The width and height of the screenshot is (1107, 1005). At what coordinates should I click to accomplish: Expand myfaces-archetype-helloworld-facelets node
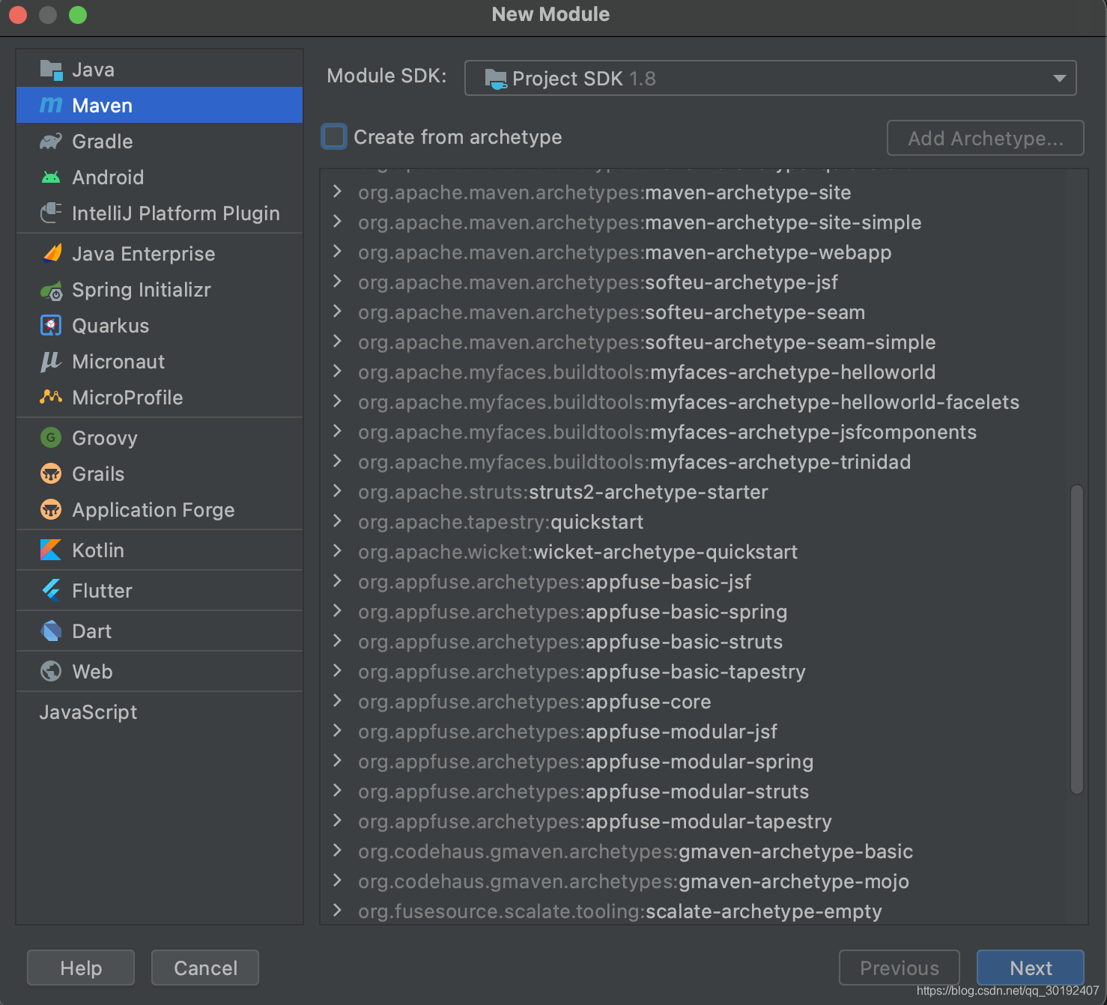point(337,402)
